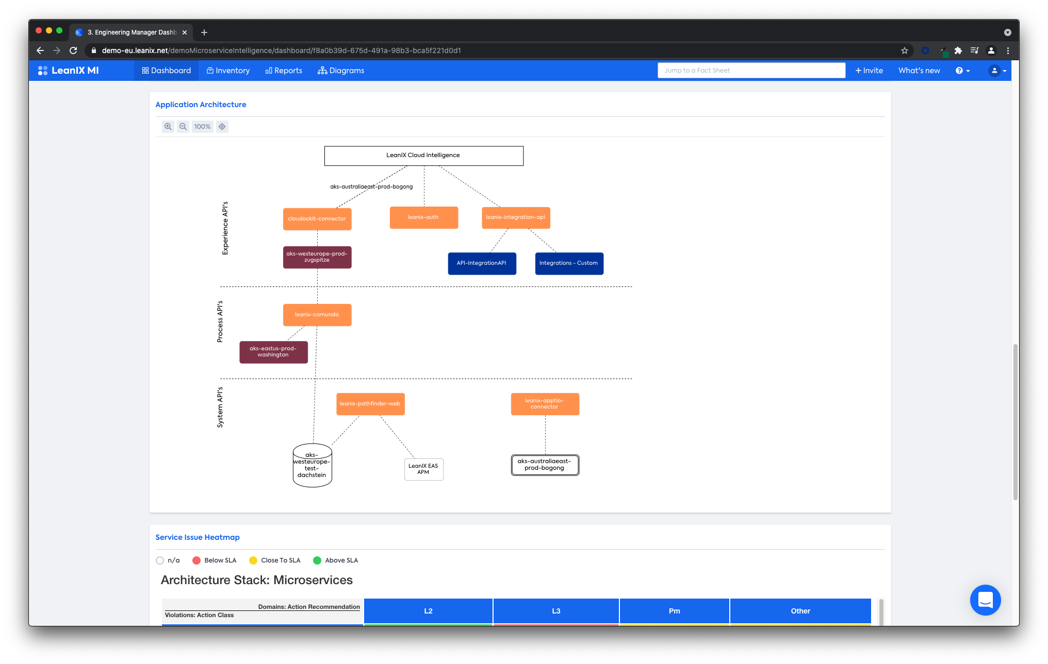Expand the help question mark dropdown
The image size is (1048, 664).
coord(962,71)
